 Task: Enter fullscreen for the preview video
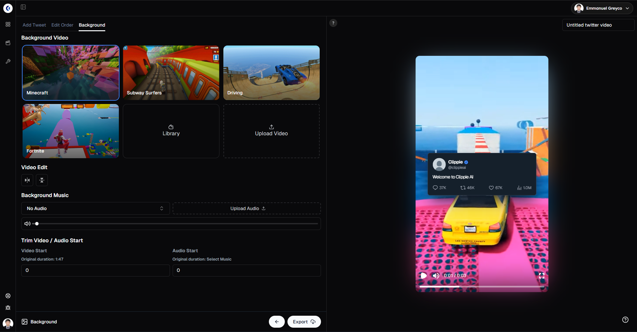pyautogui.click(x=542, y=276)
